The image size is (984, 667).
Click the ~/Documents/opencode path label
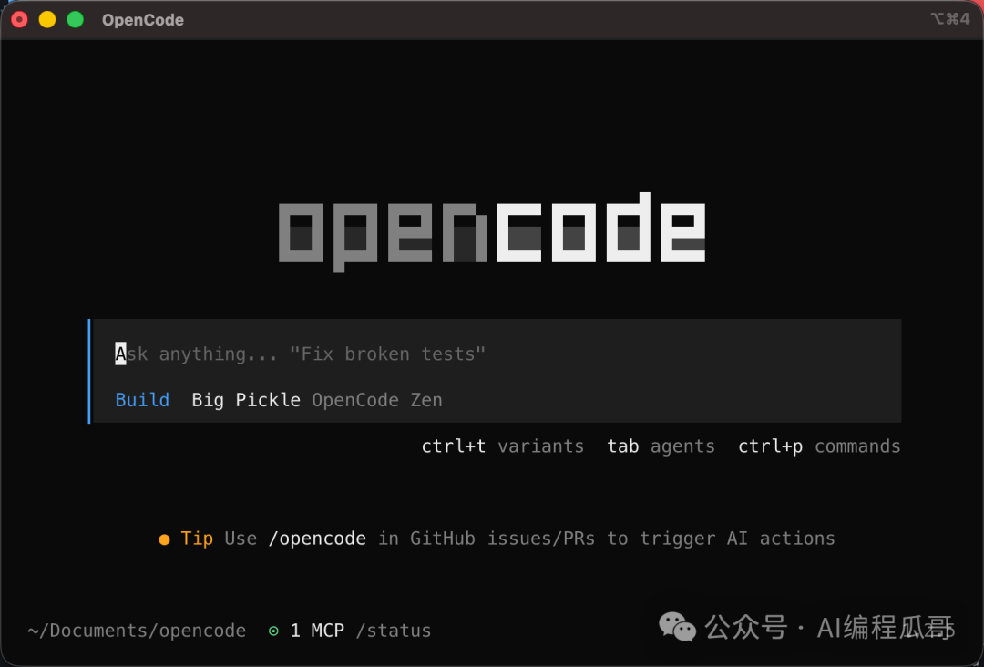137,631
